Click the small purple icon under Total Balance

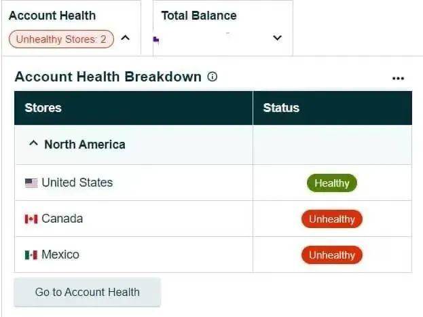point(156,39)
